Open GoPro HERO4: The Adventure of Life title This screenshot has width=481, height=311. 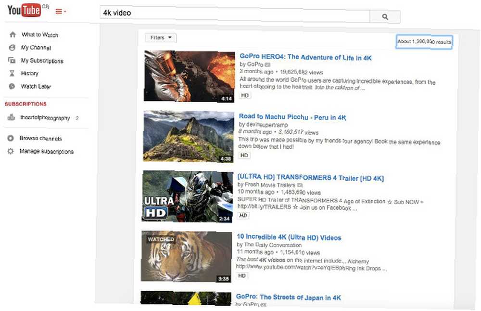[x=305, y=57]
